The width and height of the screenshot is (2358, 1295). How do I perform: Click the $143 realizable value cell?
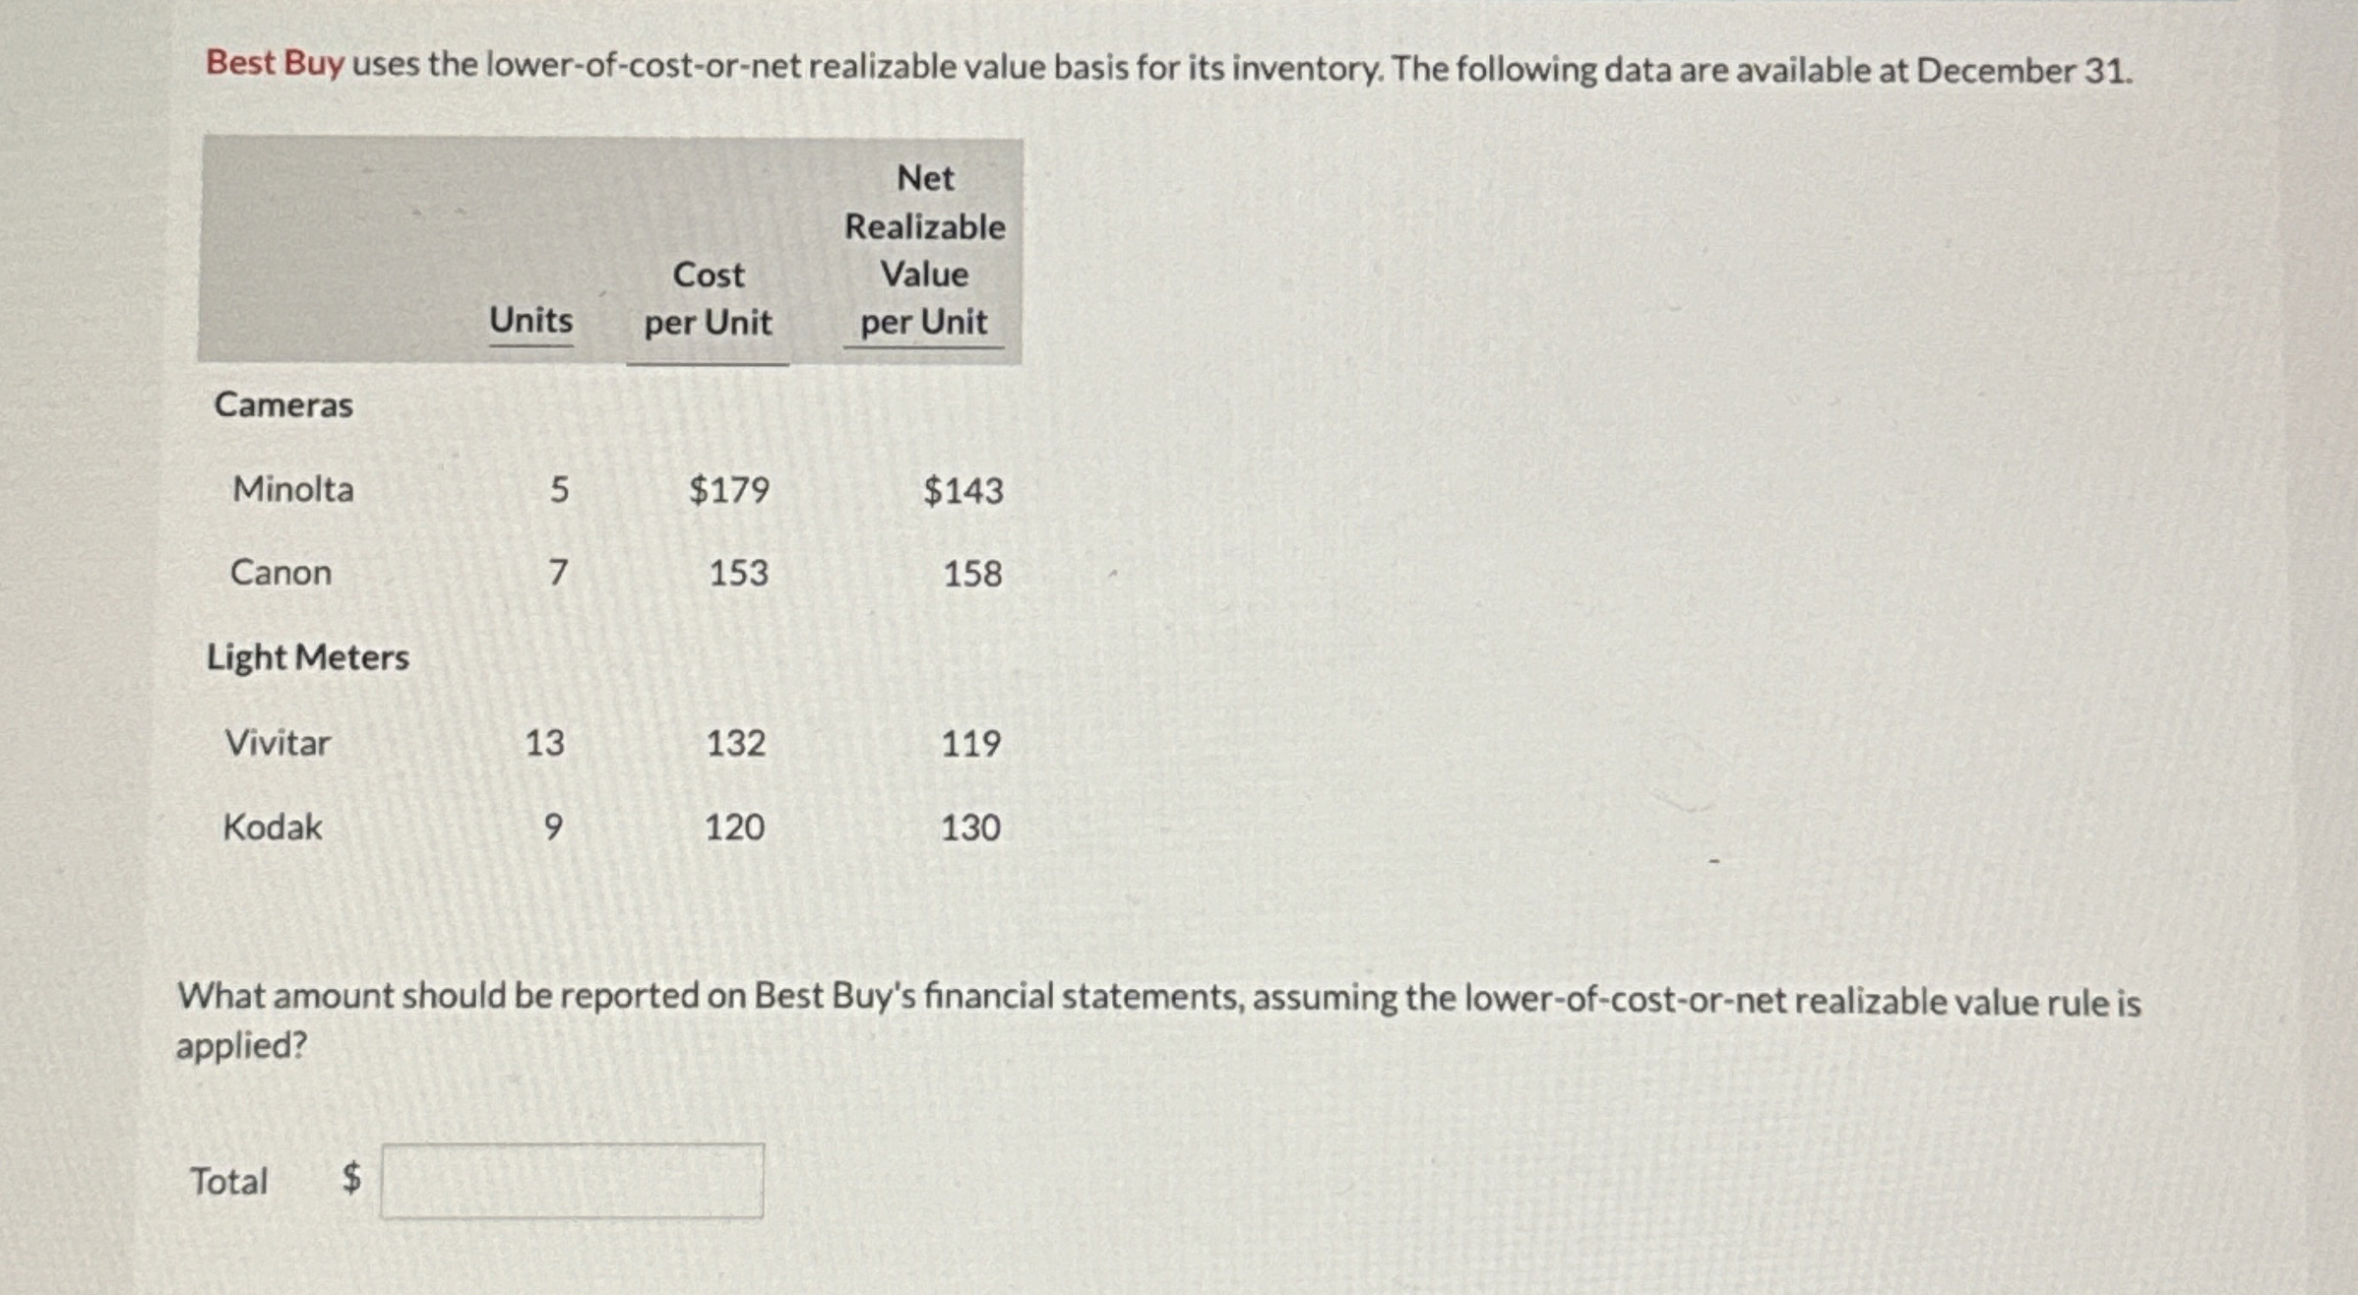click(962, 489)
